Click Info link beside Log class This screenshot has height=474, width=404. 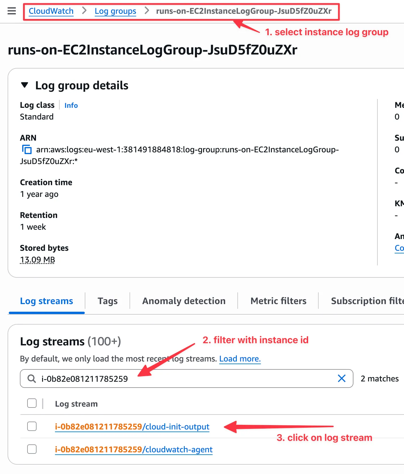point(71,105)
